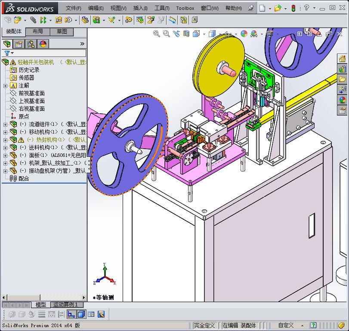Image resolution: width=349 pixels, height=331 pixels.
Task: Click the Display Style box icon
Action: pyautogui.click(x=212, y=34)
